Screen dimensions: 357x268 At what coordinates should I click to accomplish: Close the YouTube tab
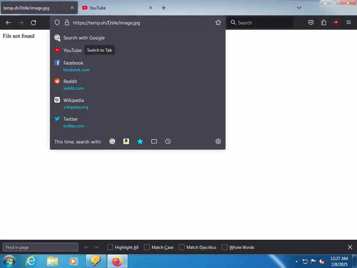point(151,8)
